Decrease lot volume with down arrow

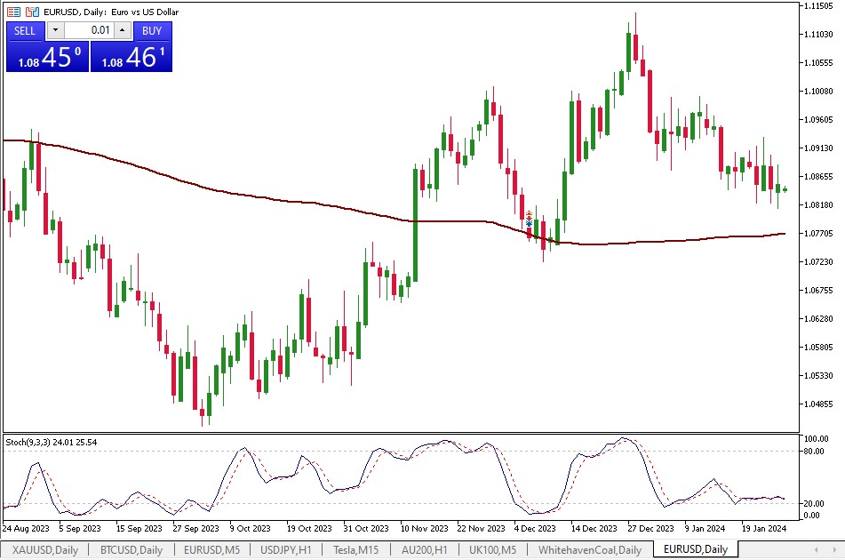click(x=55, y=30)
